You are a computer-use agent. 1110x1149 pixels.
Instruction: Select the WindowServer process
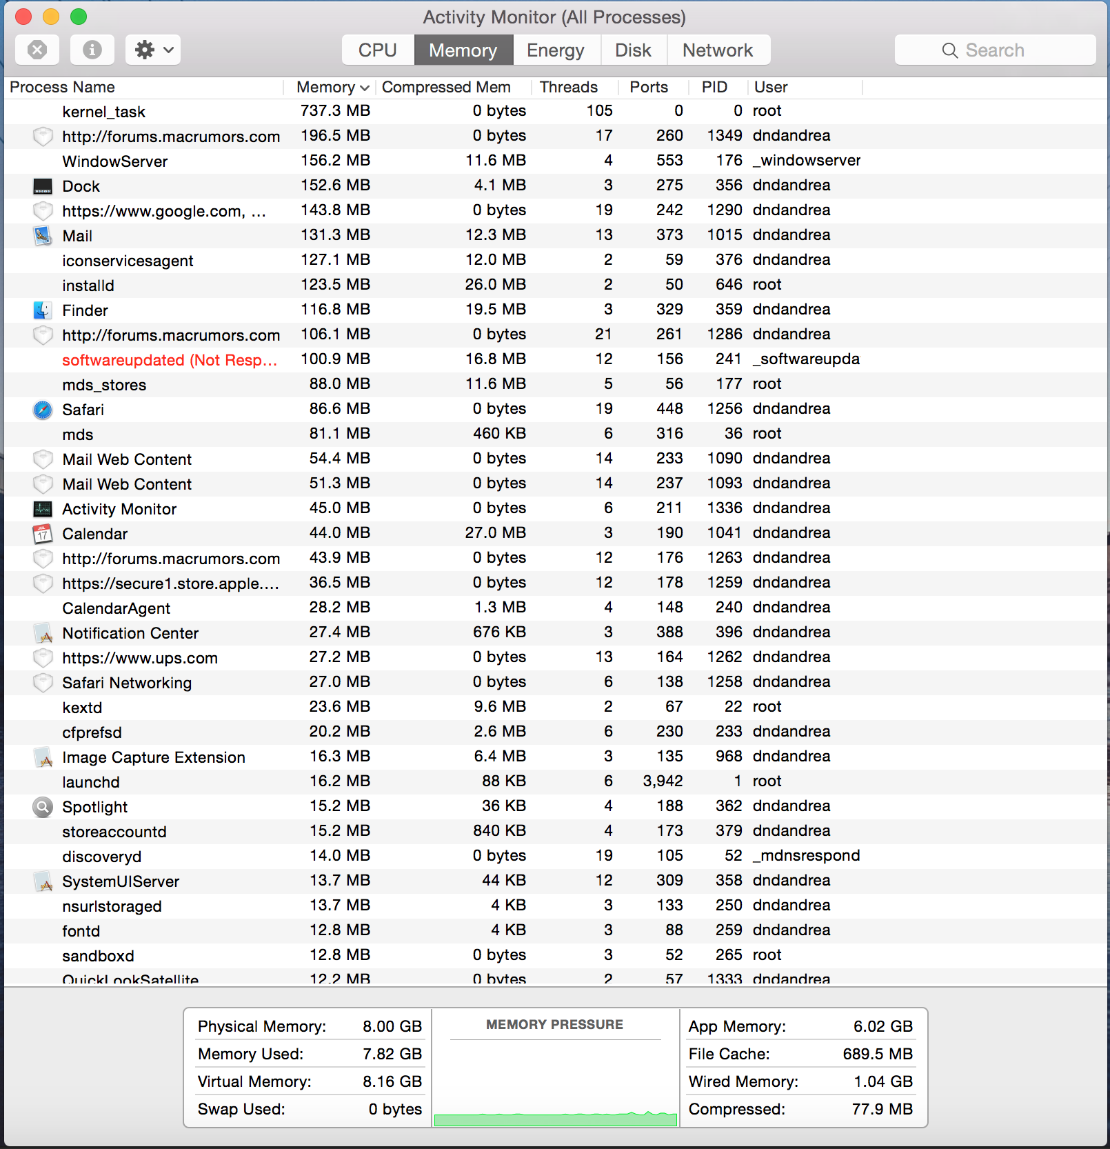click(555, 161)
